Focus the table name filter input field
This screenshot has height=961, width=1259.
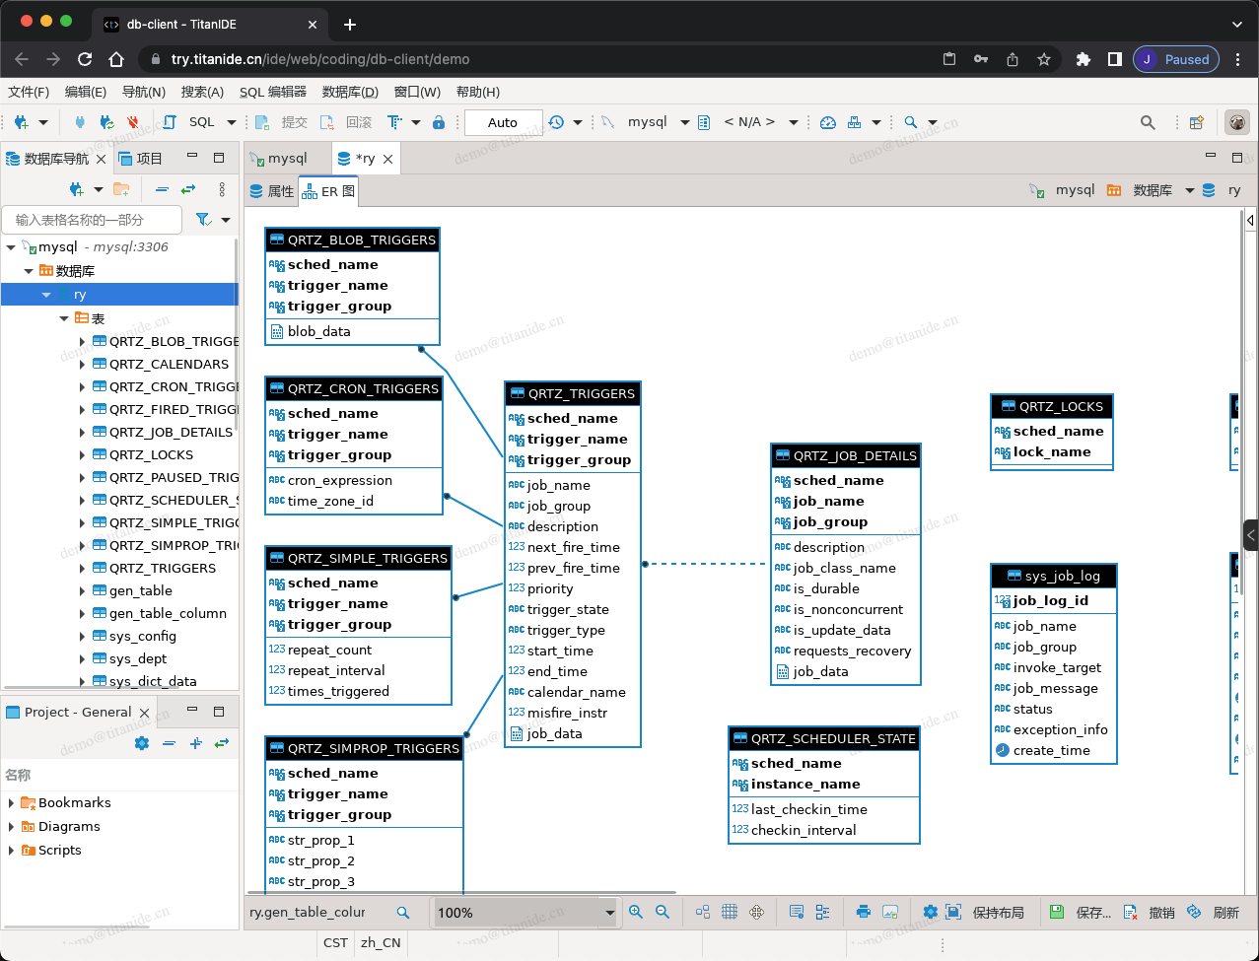tap(94, 220)
